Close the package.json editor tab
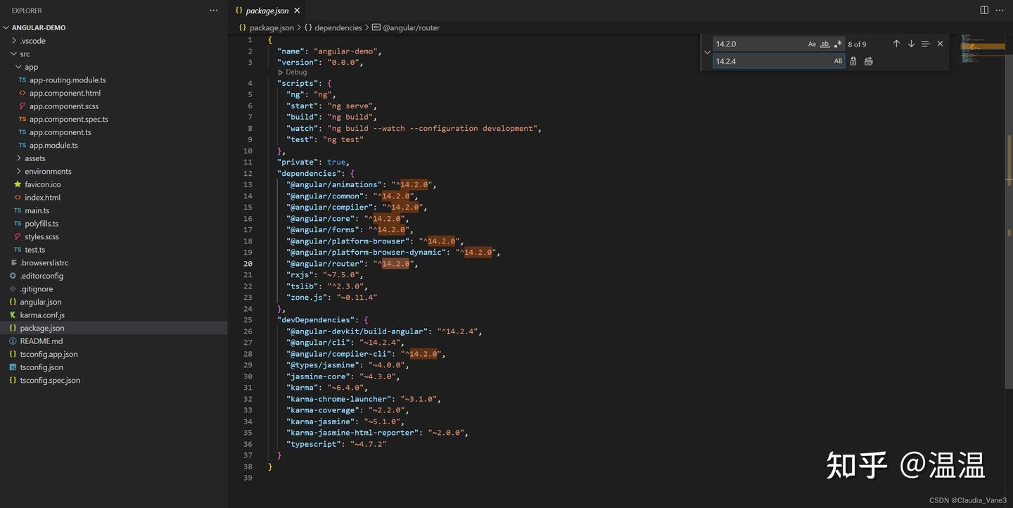1013x508 pixels. (297, 11)
